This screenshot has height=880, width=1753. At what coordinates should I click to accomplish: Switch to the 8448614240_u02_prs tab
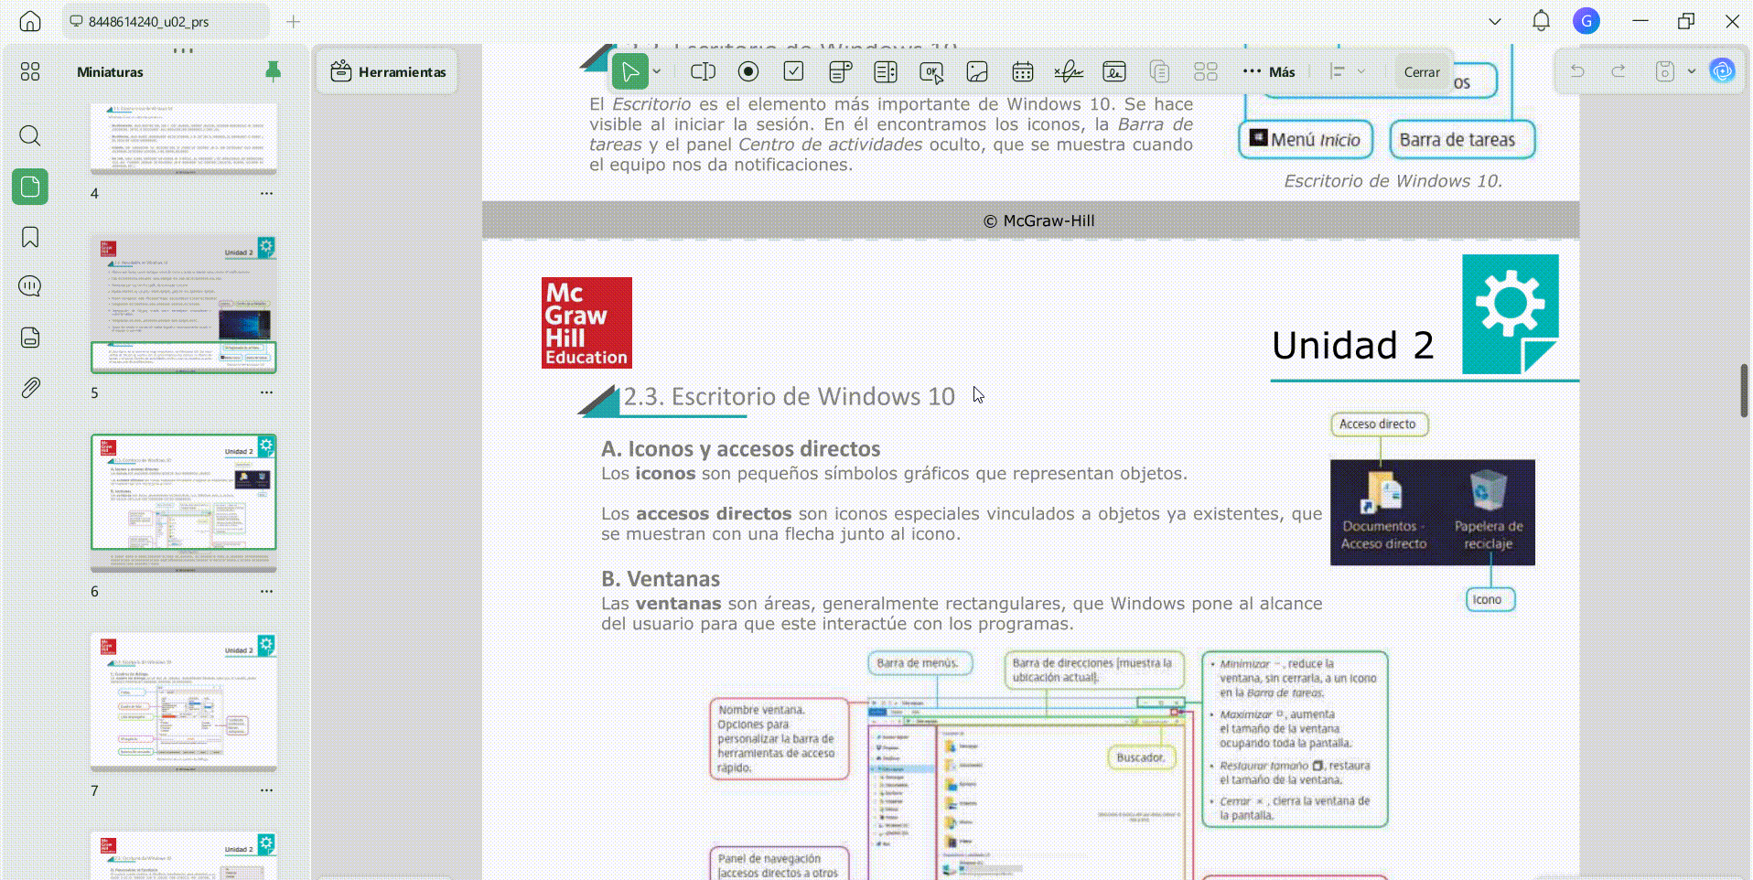click(x=165, y=21)
